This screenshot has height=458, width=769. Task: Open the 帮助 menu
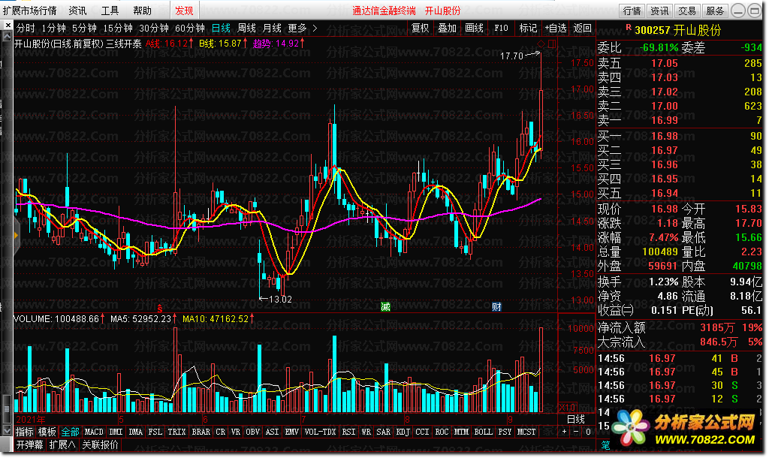coord(142,11)
